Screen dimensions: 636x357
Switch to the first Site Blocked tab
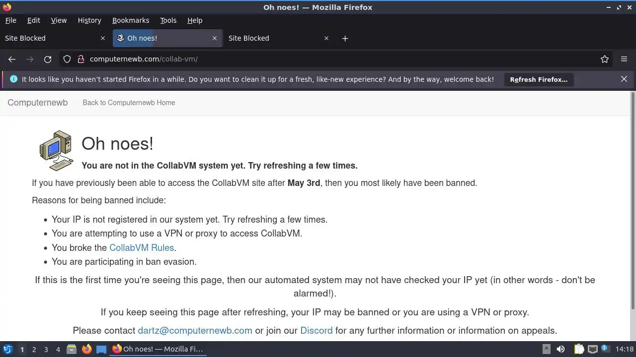[55, 38]
